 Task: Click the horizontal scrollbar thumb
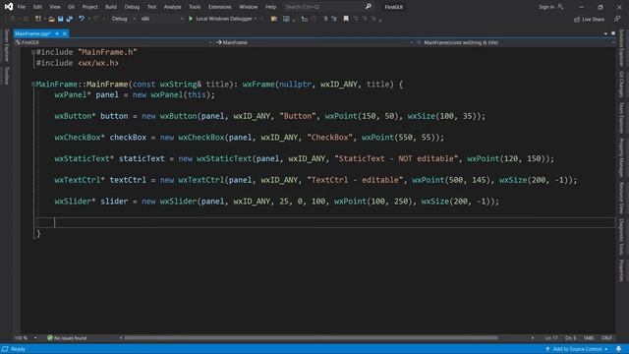point(311,338)
